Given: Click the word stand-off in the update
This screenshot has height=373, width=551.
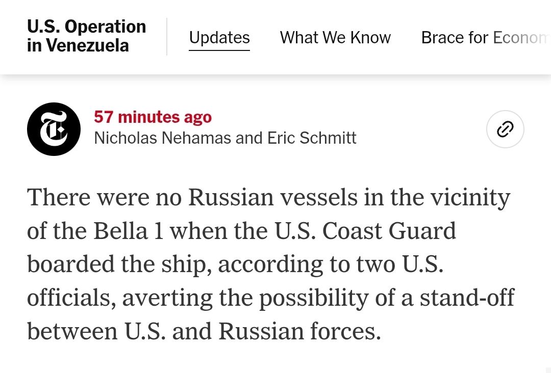Looking at the screenshot, I should click(467, 298).
